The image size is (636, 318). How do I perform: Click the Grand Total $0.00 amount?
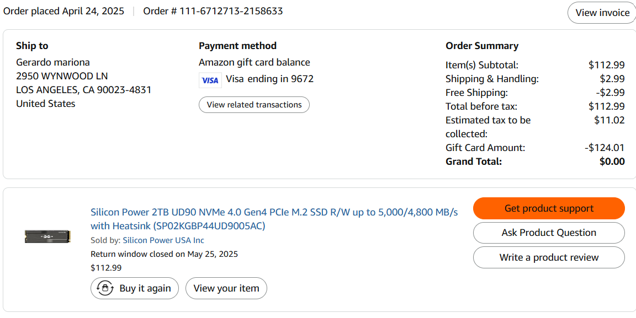(x=612, y=161)
